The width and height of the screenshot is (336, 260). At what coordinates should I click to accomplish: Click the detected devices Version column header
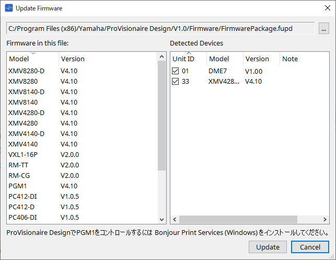261,59
